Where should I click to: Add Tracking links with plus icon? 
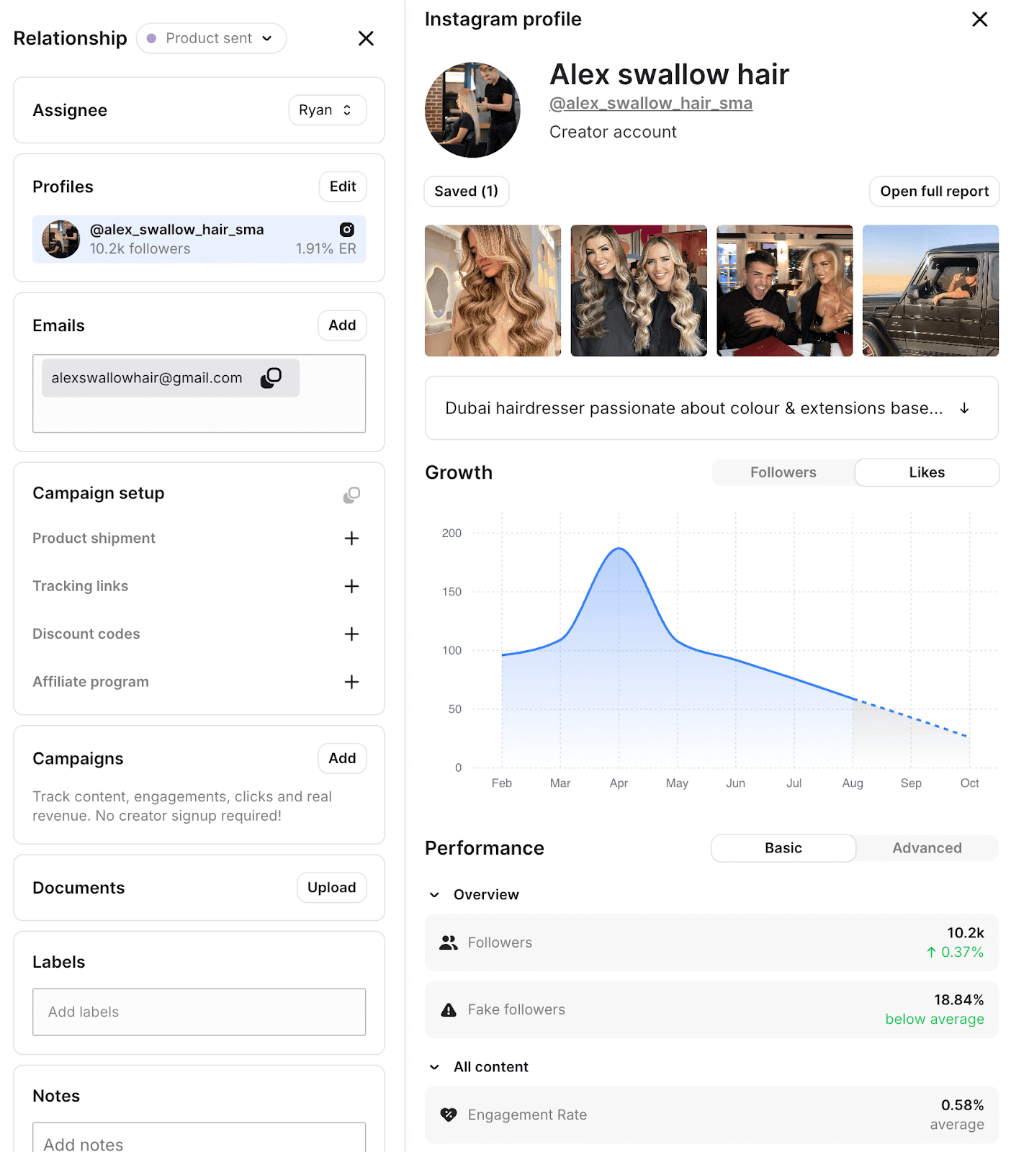pyautogui.click(x=351, y=586)
